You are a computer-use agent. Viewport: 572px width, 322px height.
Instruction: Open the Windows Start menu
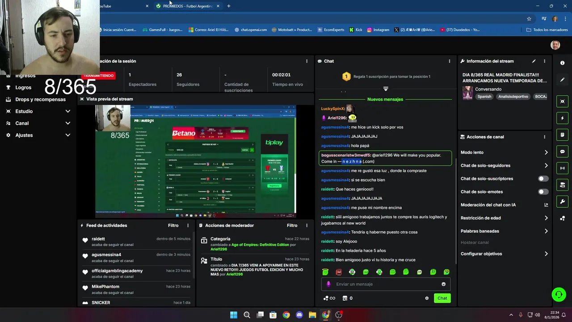point(234,315)
